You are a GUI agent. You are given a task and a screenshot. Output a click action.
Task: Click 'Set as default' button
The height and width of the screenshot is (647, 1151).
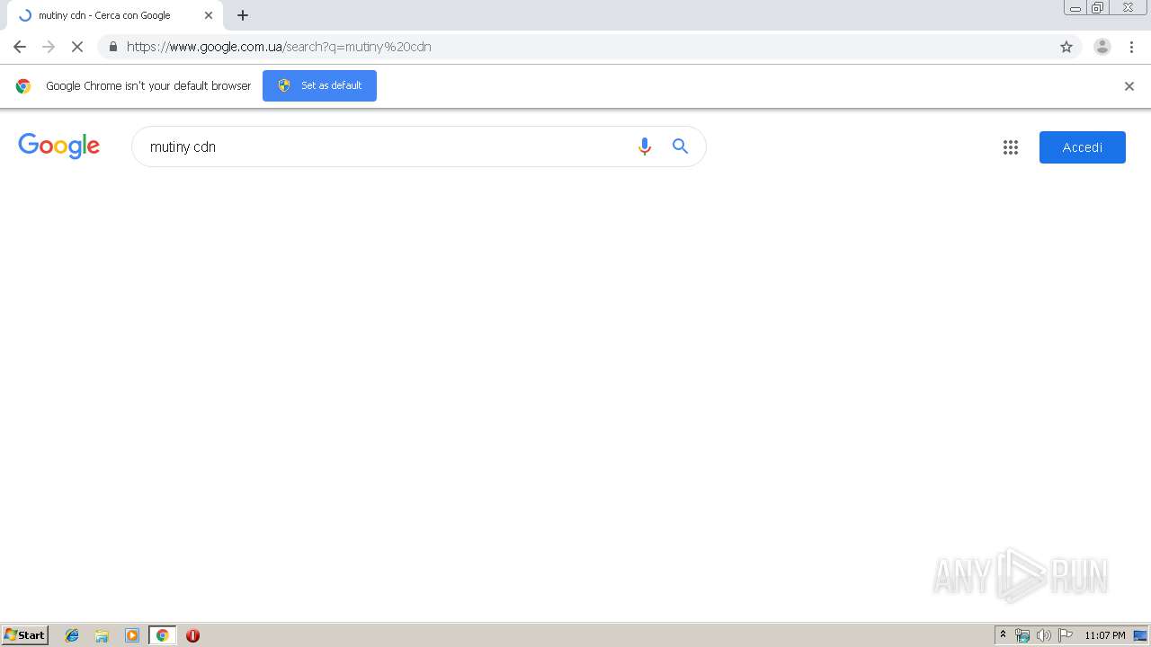point(319,85)
